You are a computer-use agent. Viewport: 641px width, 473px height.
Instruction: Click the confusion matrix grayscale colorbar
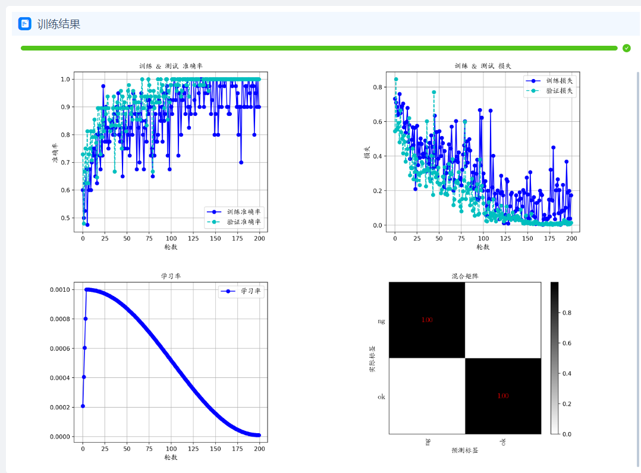554,358
